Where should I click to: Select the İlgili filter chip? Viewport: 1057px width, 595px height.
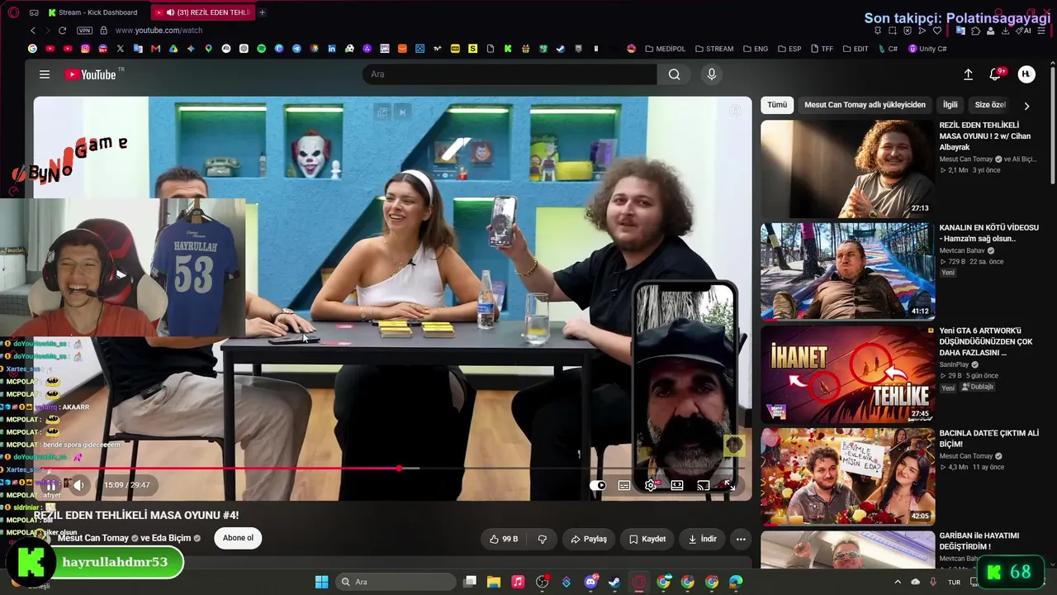click(x=950, y=105)
